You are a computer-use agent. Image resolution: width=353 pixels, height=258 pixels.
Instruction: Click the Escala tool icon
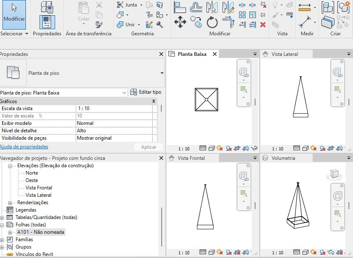pos(252,15)
